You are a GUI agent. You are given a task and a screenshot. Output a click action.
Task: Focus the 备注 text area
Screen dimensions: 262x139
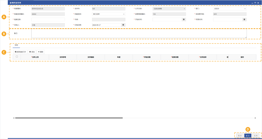tap(139, 33)
